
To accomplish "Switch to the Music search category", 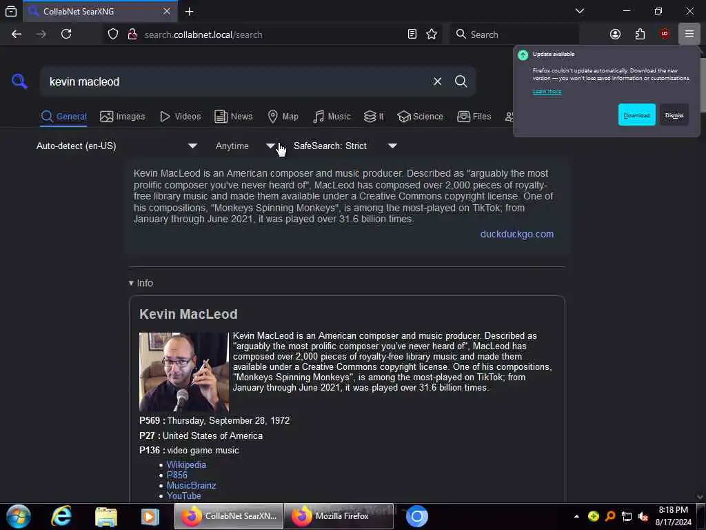I will pos(332,116).
